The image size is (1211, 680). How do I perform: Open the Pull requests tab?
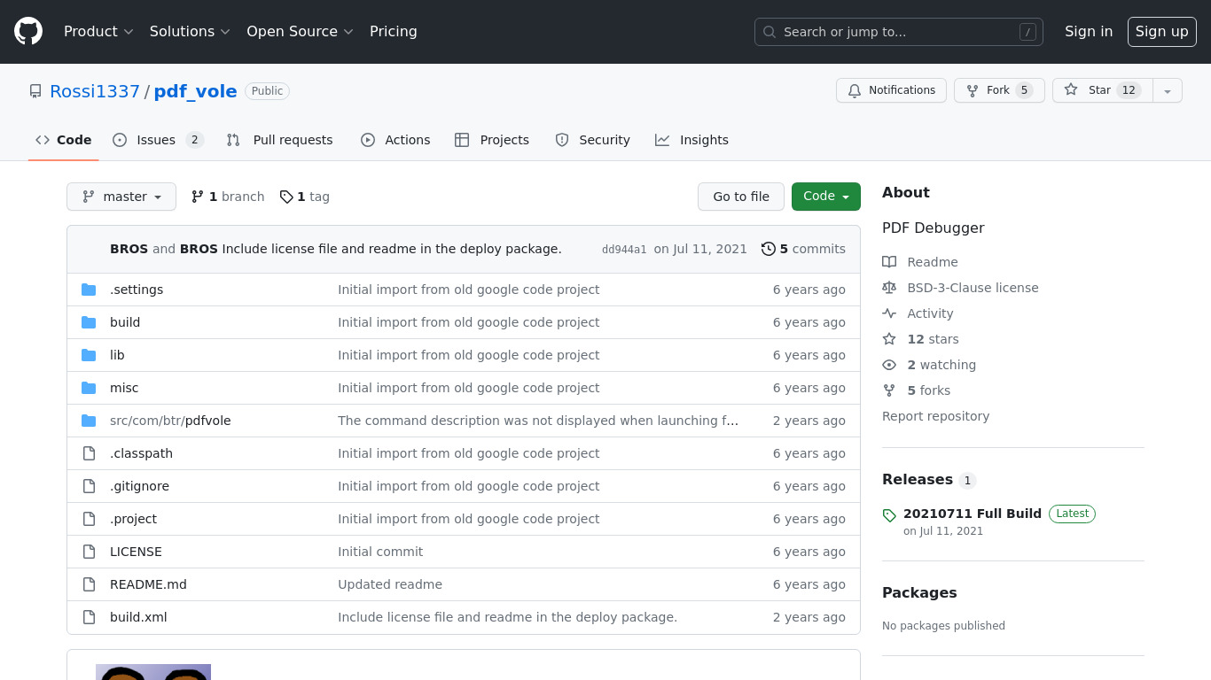coord(279,140)
